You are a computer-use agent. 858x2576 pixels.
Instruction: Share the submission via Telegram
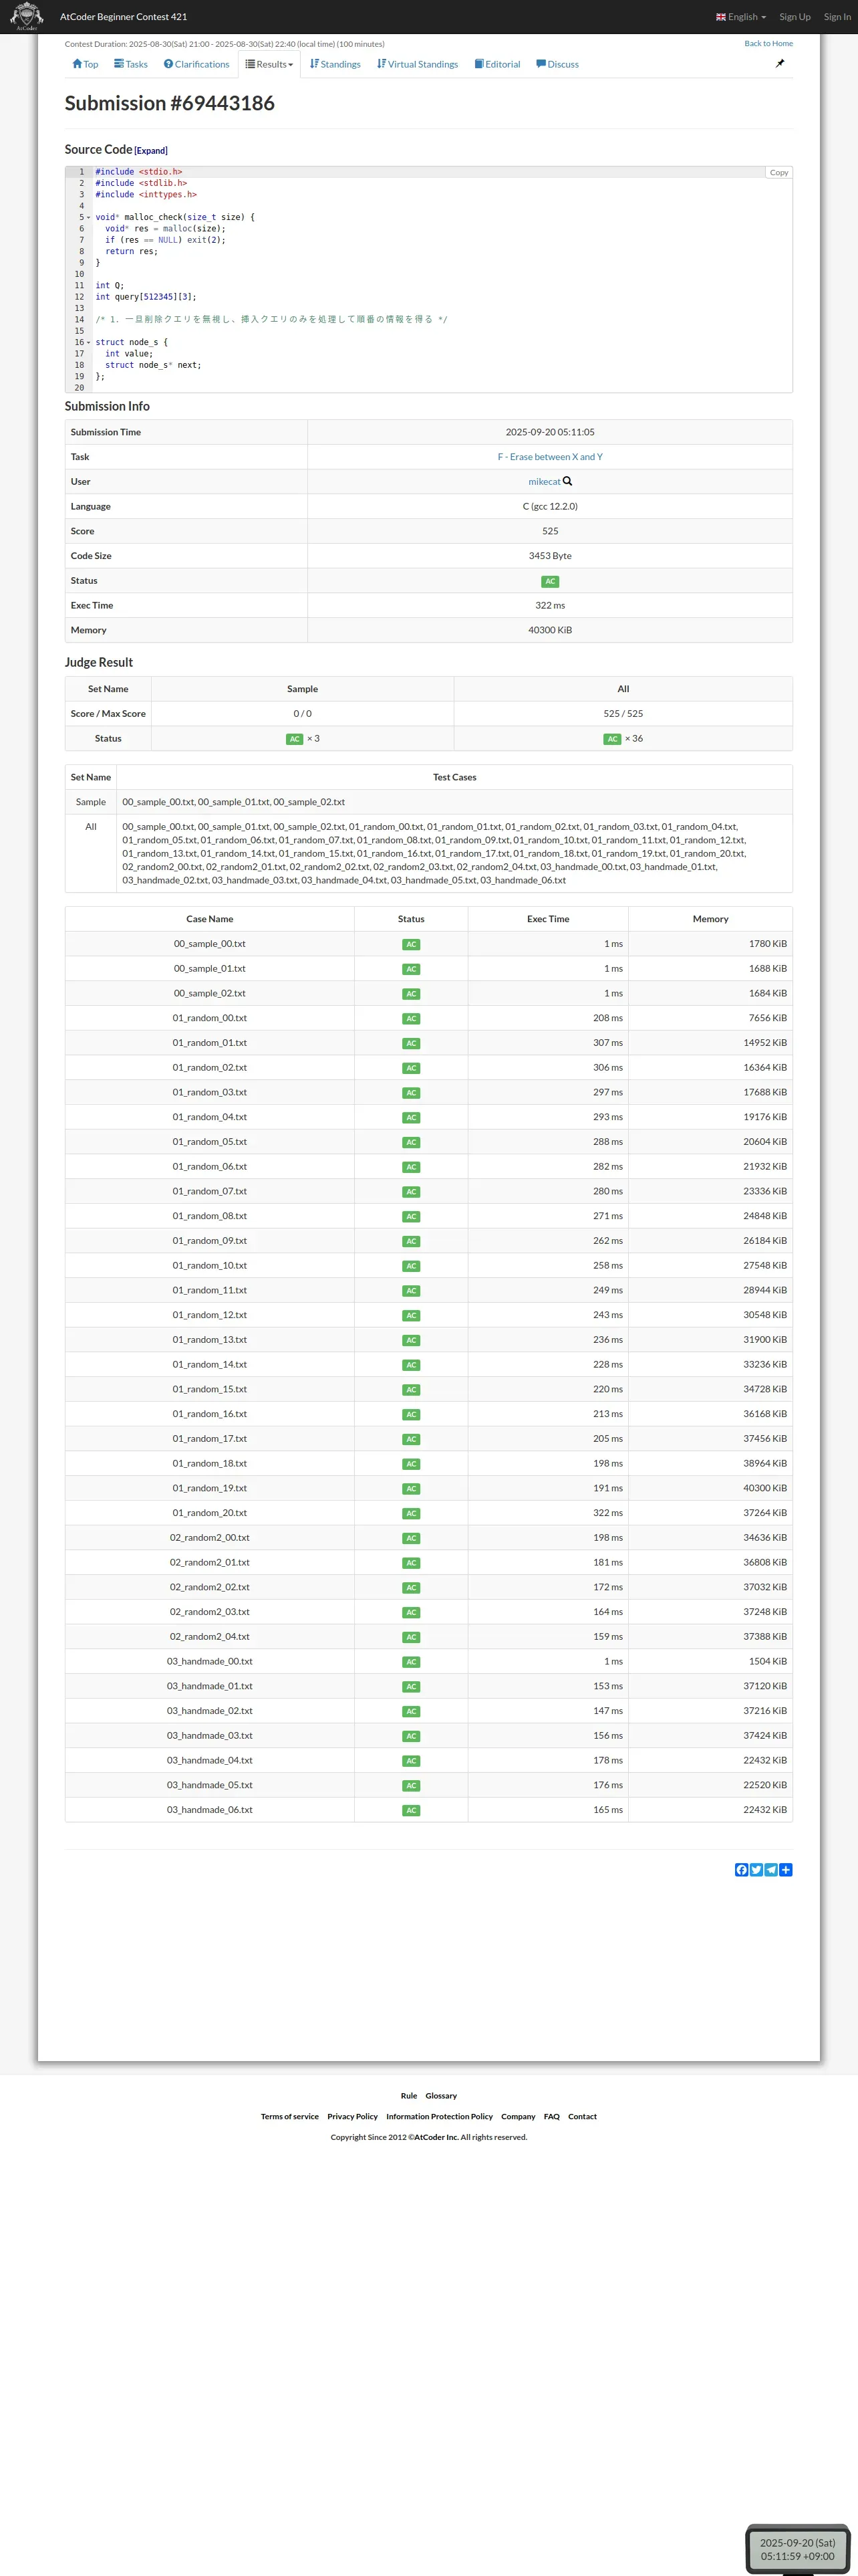click(771, 1869)
